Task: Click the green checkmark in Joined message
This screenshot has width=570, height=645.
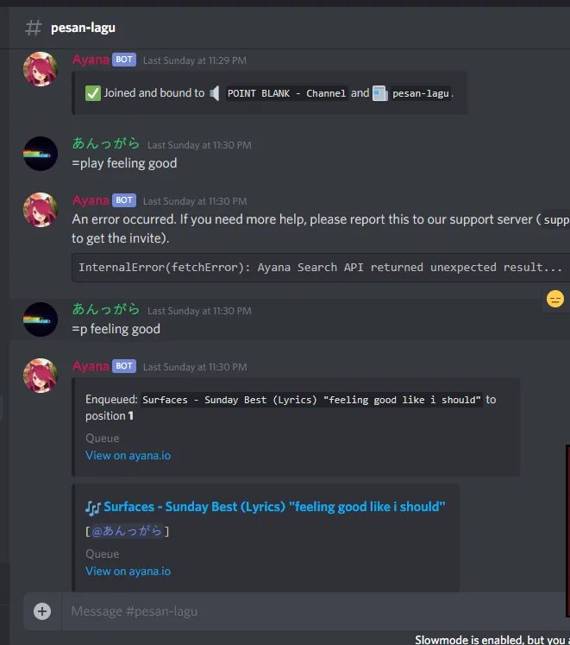Action: [93, 93]
